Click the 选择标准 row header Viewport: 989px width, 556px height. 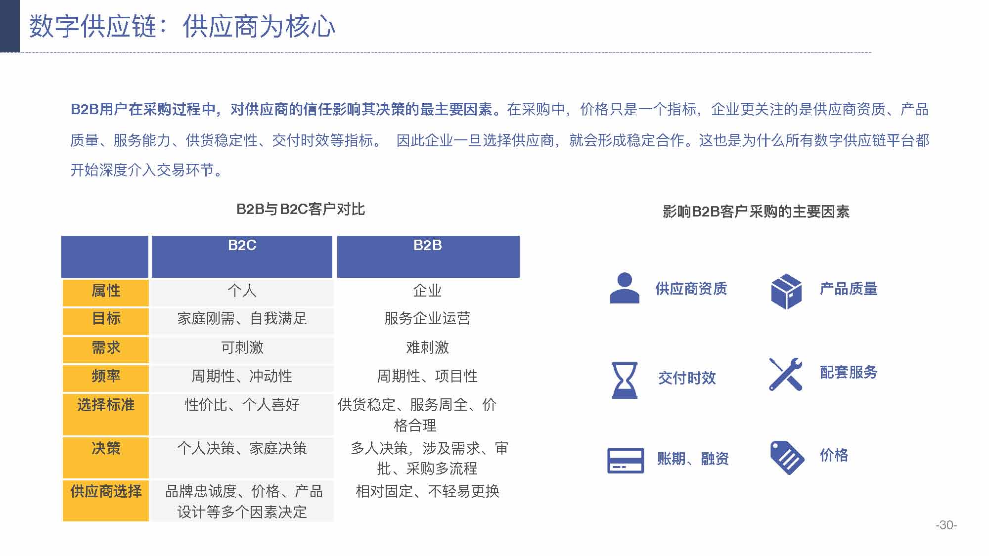click(106, 415)
